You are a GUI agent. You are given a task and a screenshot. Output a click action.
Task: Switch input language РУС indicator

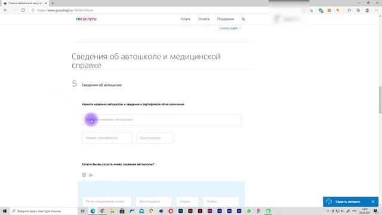coord(355,211)
